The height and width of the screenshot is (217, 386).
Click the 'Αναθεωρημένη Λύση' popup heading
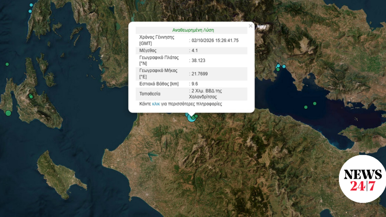(193, 30)
